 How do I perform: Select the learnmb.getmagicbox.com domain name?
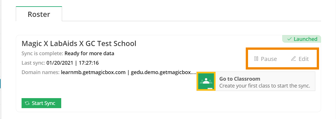[93, 72]
